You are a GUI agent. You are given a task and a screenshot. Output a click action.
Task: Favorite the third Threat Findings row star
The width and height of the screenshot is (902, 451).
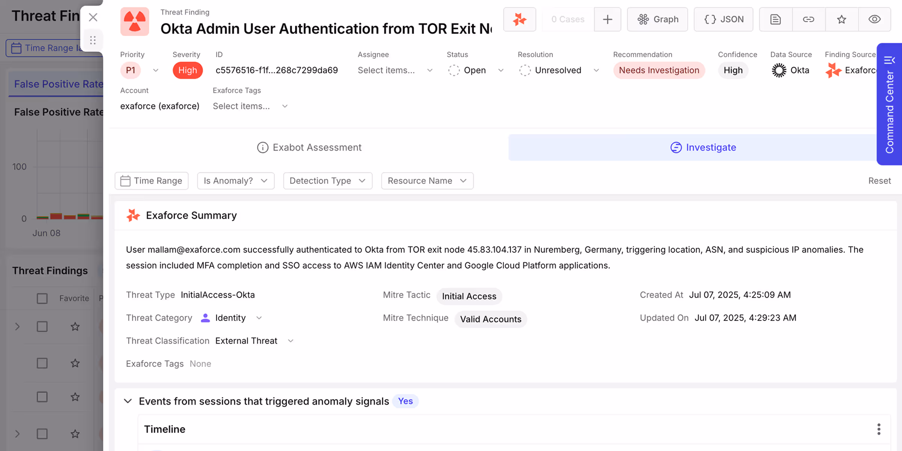[75, 397]
